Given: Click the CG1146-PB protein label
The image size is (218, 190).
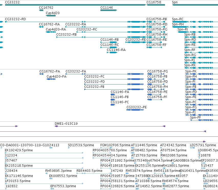Looking at the screenshot, I should pos(120,97).
